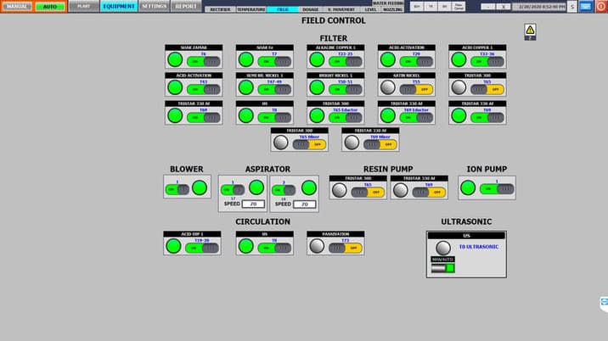The width and height of the screenshot is (608, 341).
Task: Open the TEMPERATURE tab
Action: pyautogui.click(x=251, y=9)
